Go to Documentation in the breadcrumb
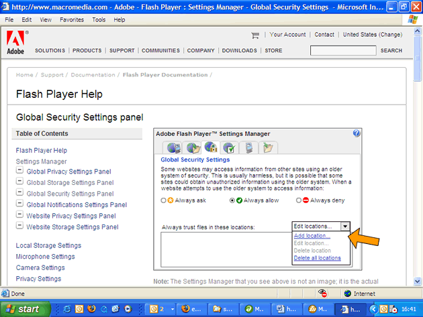Viewport: 423px width, 317px height. (x=93, y=75)
